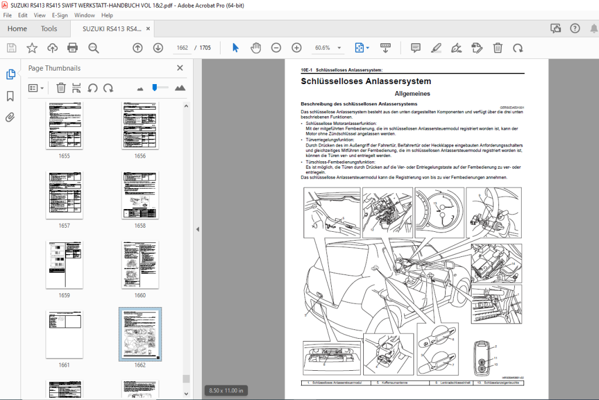This screenshot has height=400, width=599.
Task: Zoom in with the plus button
Action: click(297, 48)
